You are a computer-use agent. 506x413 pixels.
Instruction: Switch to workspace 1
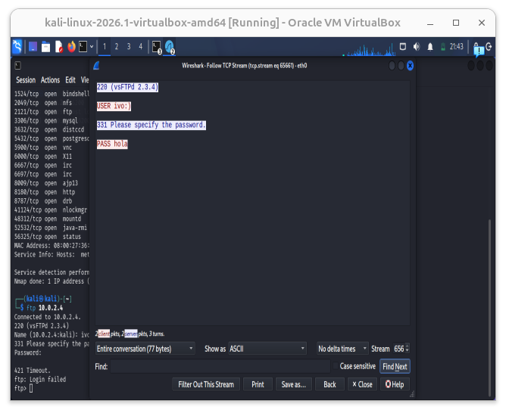105,47
